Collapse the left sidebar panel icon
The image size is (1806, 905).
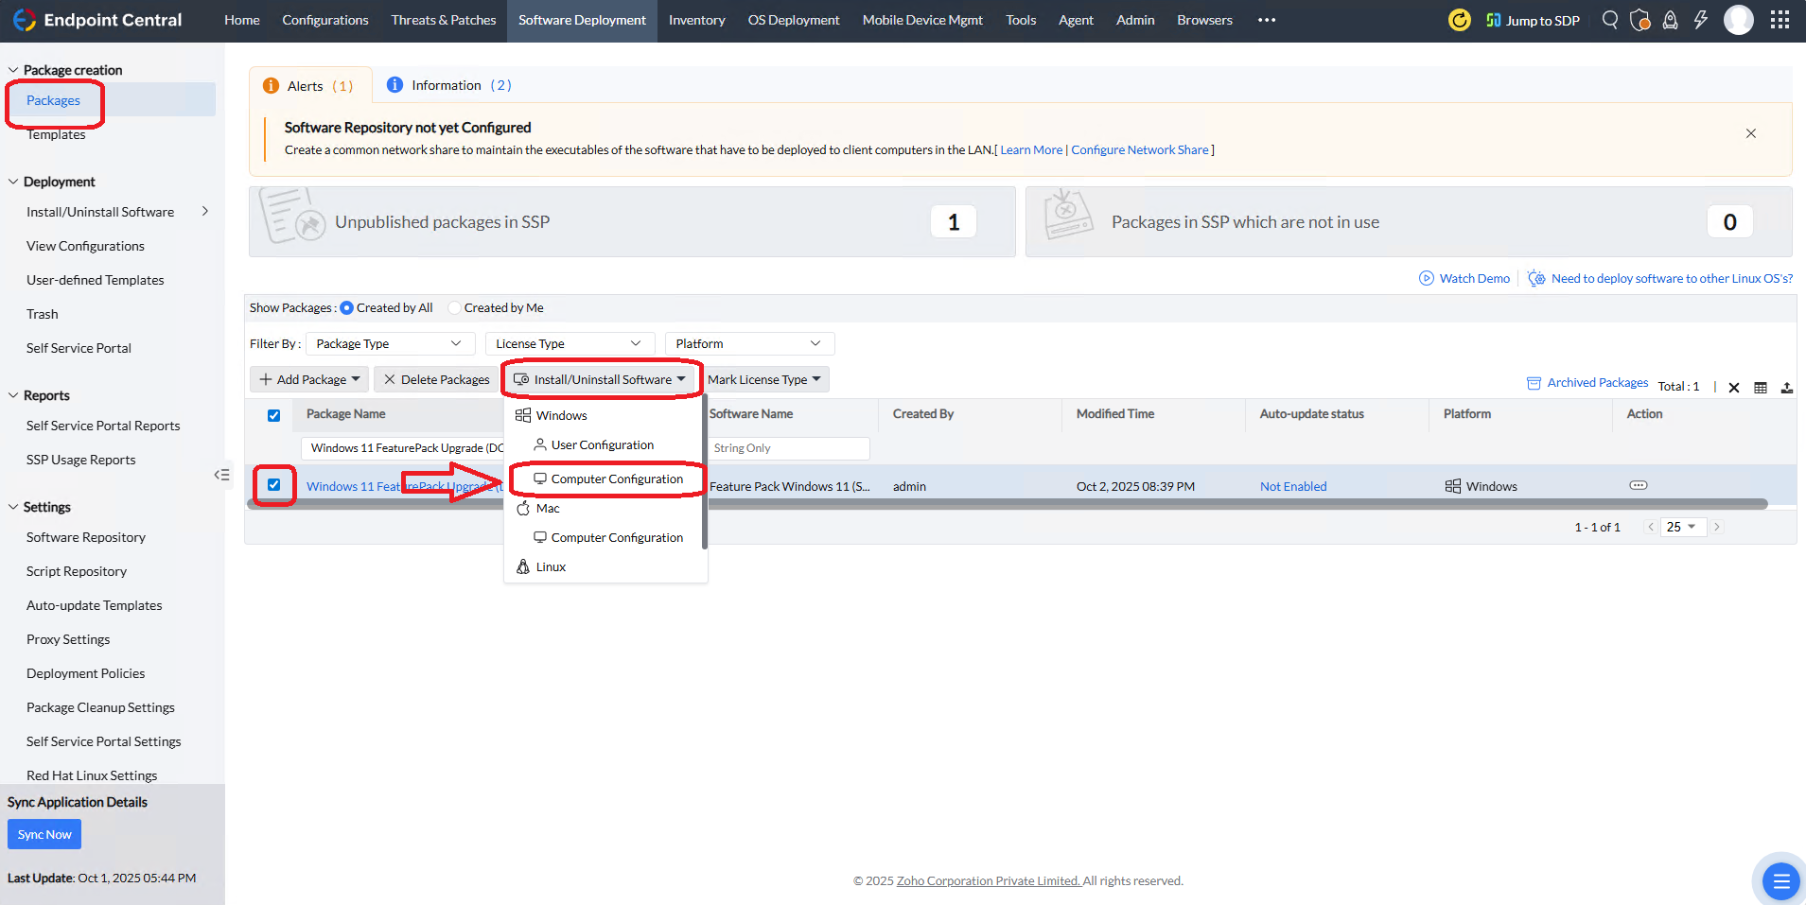pos(221,475)
